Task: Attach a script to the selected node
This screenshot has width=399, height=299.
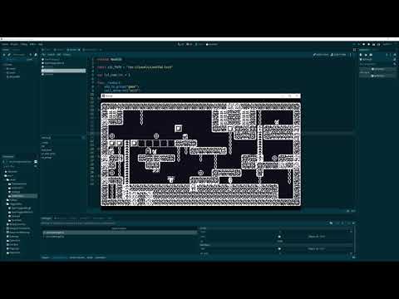Action: tap(36, 55)
